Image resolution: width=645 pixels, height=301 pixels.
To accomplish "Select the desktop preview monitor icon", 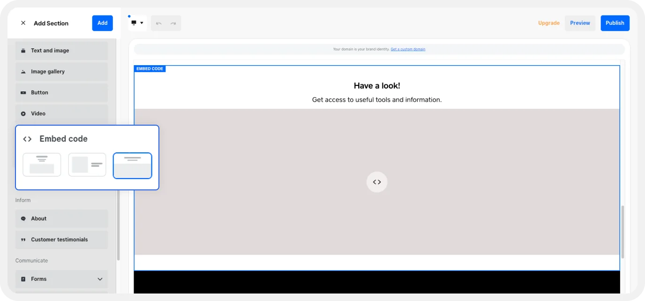I will click(135, 23).
